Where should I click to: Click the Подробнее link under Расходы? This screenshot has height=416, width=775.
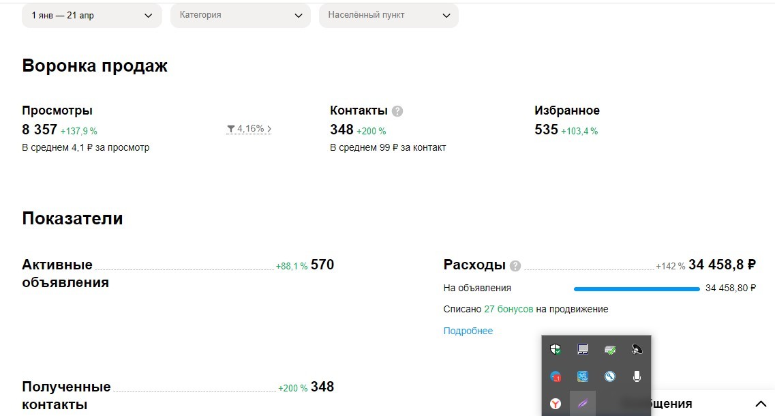[468, 331]
